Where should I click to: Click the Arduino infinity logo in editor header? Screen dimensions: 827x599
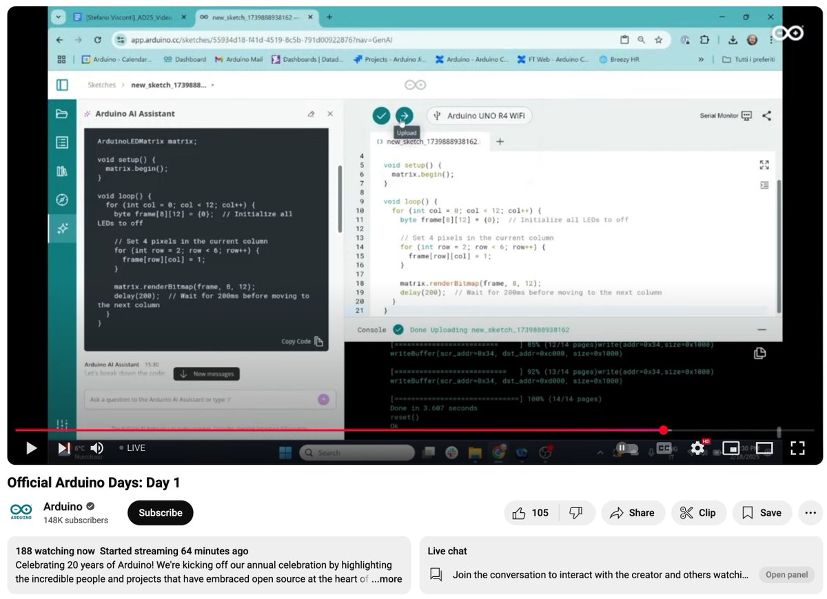(x=415, y=85)
